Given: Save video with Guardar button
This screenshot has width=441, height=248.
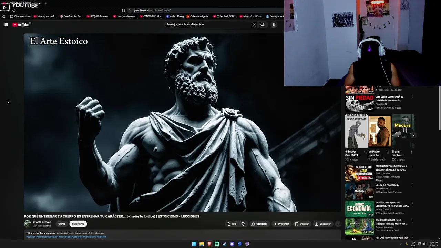Looking at the screenshot, I should tap(302, 224).
